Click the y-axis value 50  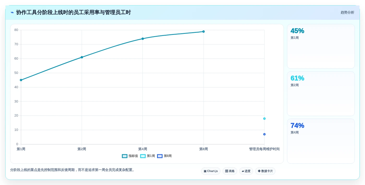[x=16, y=73]
